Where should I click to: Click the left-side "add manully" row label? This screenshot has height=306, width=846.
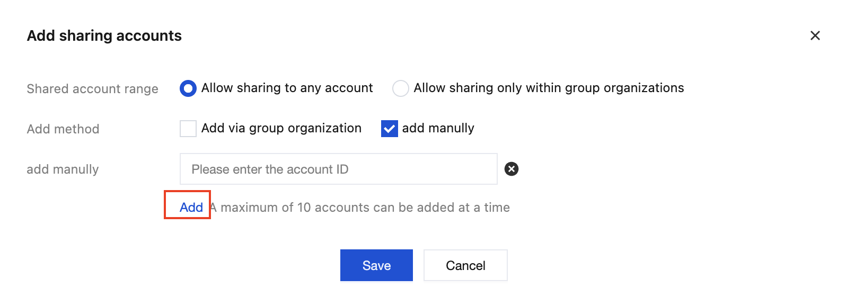[x=63, y=169]
